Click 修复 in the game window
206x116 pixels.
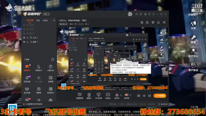tap(193, 39)
